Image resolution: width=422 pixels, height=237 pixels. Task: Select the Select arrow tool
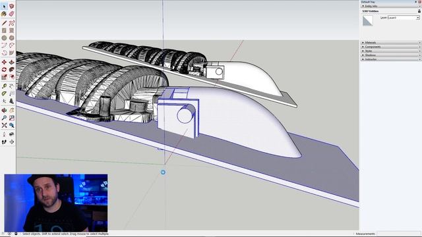coord(4,6)
